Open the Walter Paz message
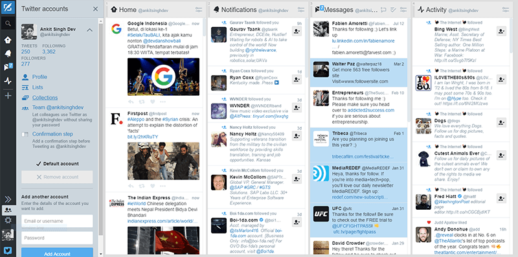518x257 pixels. (359, 73)
